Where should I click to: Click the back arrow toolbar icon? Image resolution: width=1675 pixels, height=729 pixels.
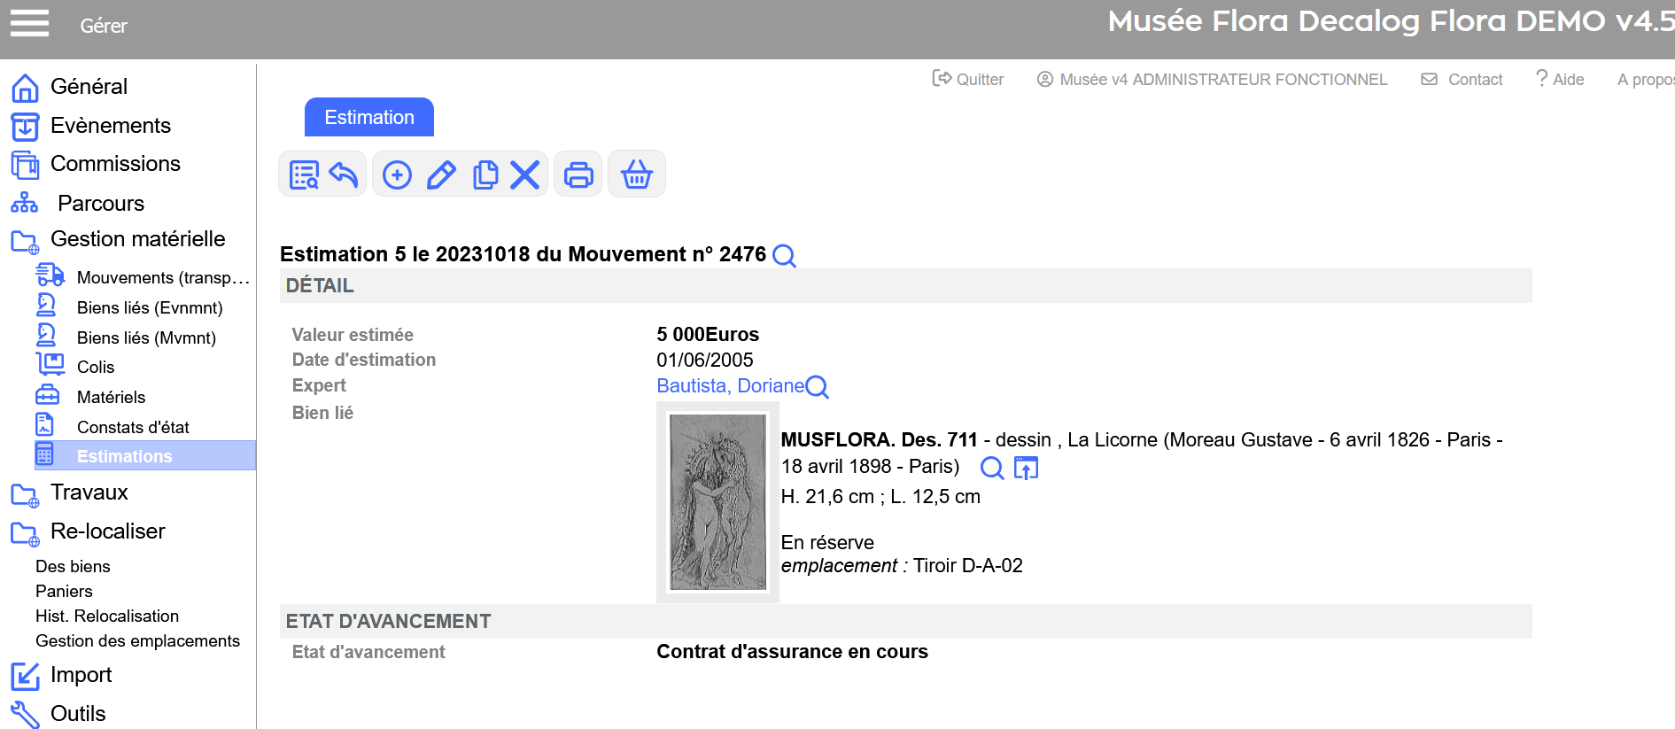[x=344, y=174]
